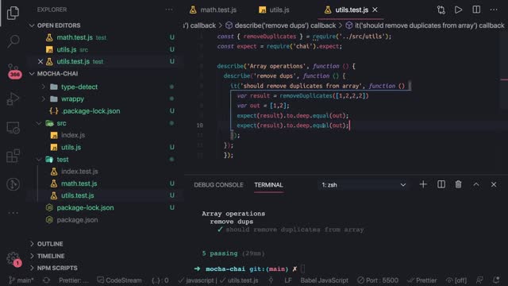Open the Extensions view
The image size is (508, 286).
pyautogui.click(x=13, y=156)
